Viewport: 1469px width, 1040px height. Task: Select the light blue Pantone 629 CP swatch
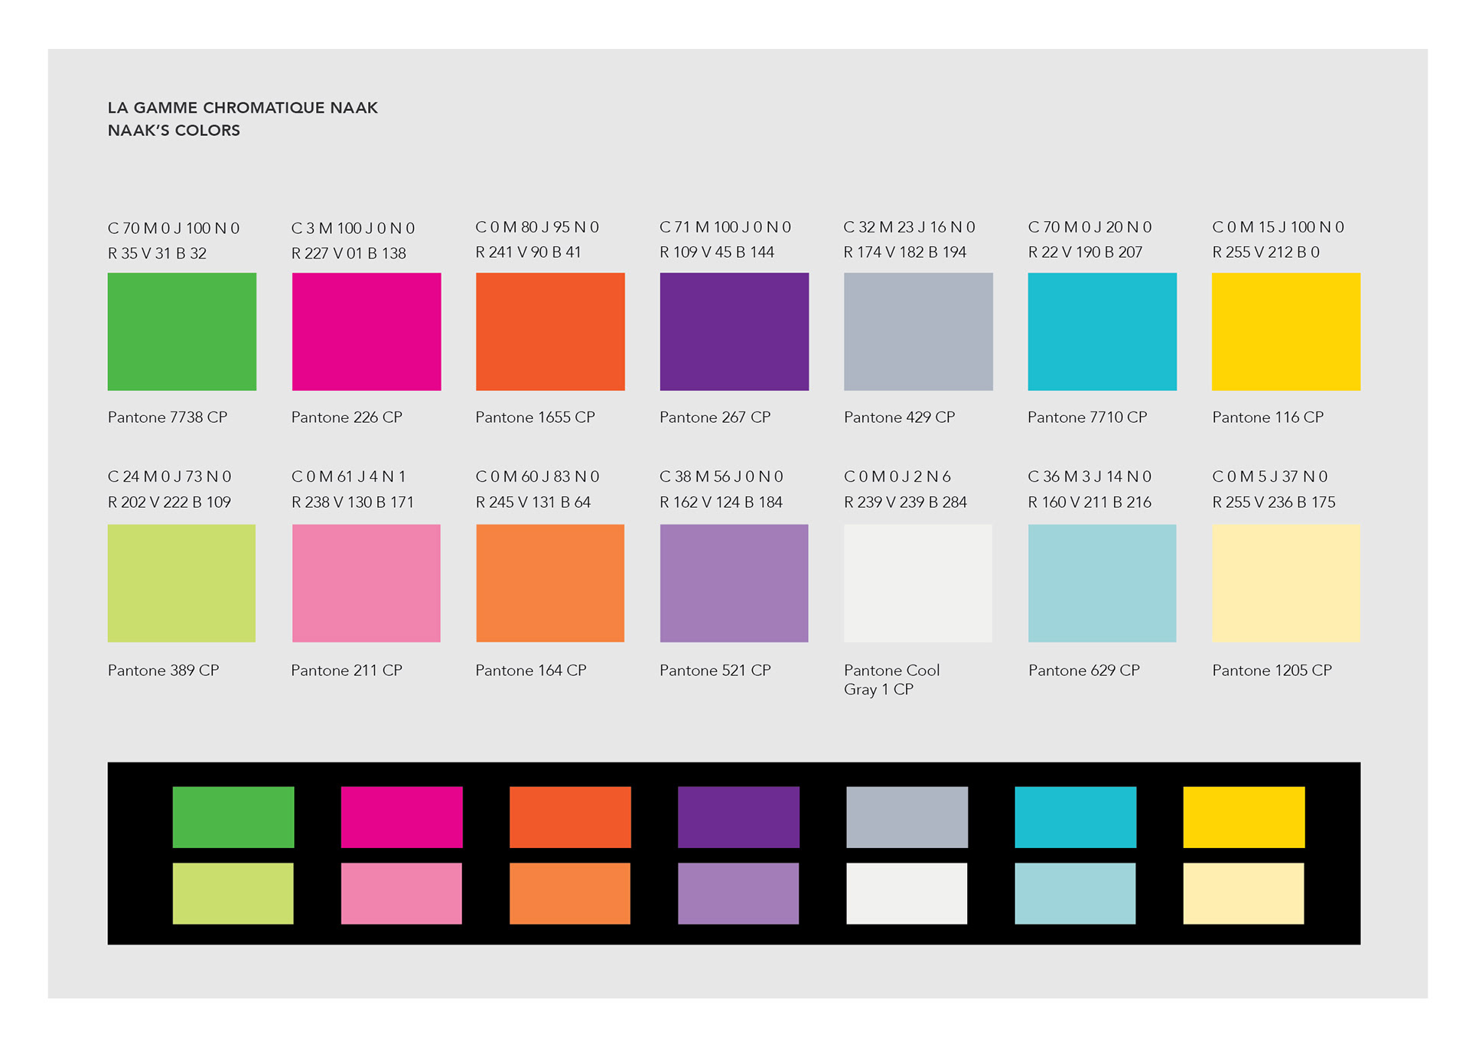coord(1103,583)
